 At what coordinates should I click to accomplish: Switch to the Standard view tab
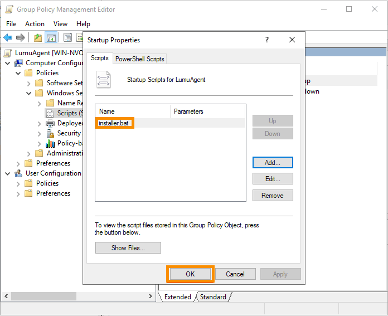pos(213,296)
